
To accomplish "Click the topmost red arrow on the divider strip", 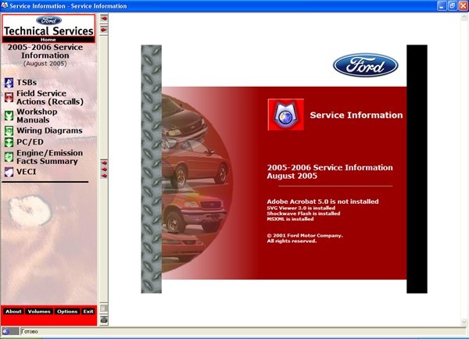I will [x=104, y=18].
